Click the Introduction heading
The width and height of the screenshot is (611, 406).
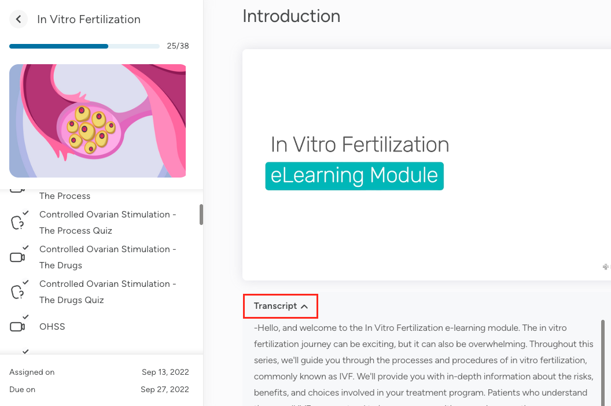(291, 16)
